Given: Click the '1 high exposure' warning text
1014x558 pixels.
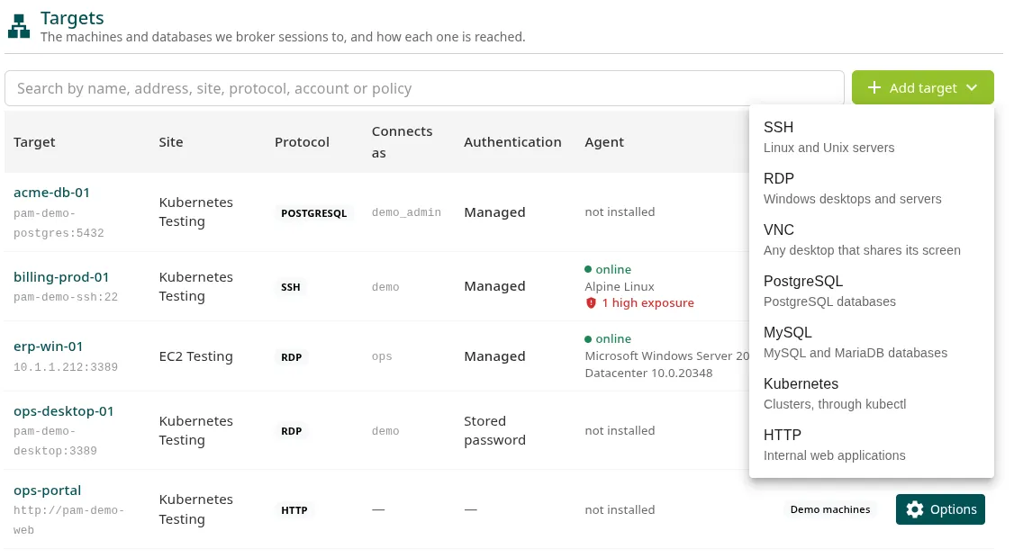Looking at the screenshot, I should pos(647,302).
